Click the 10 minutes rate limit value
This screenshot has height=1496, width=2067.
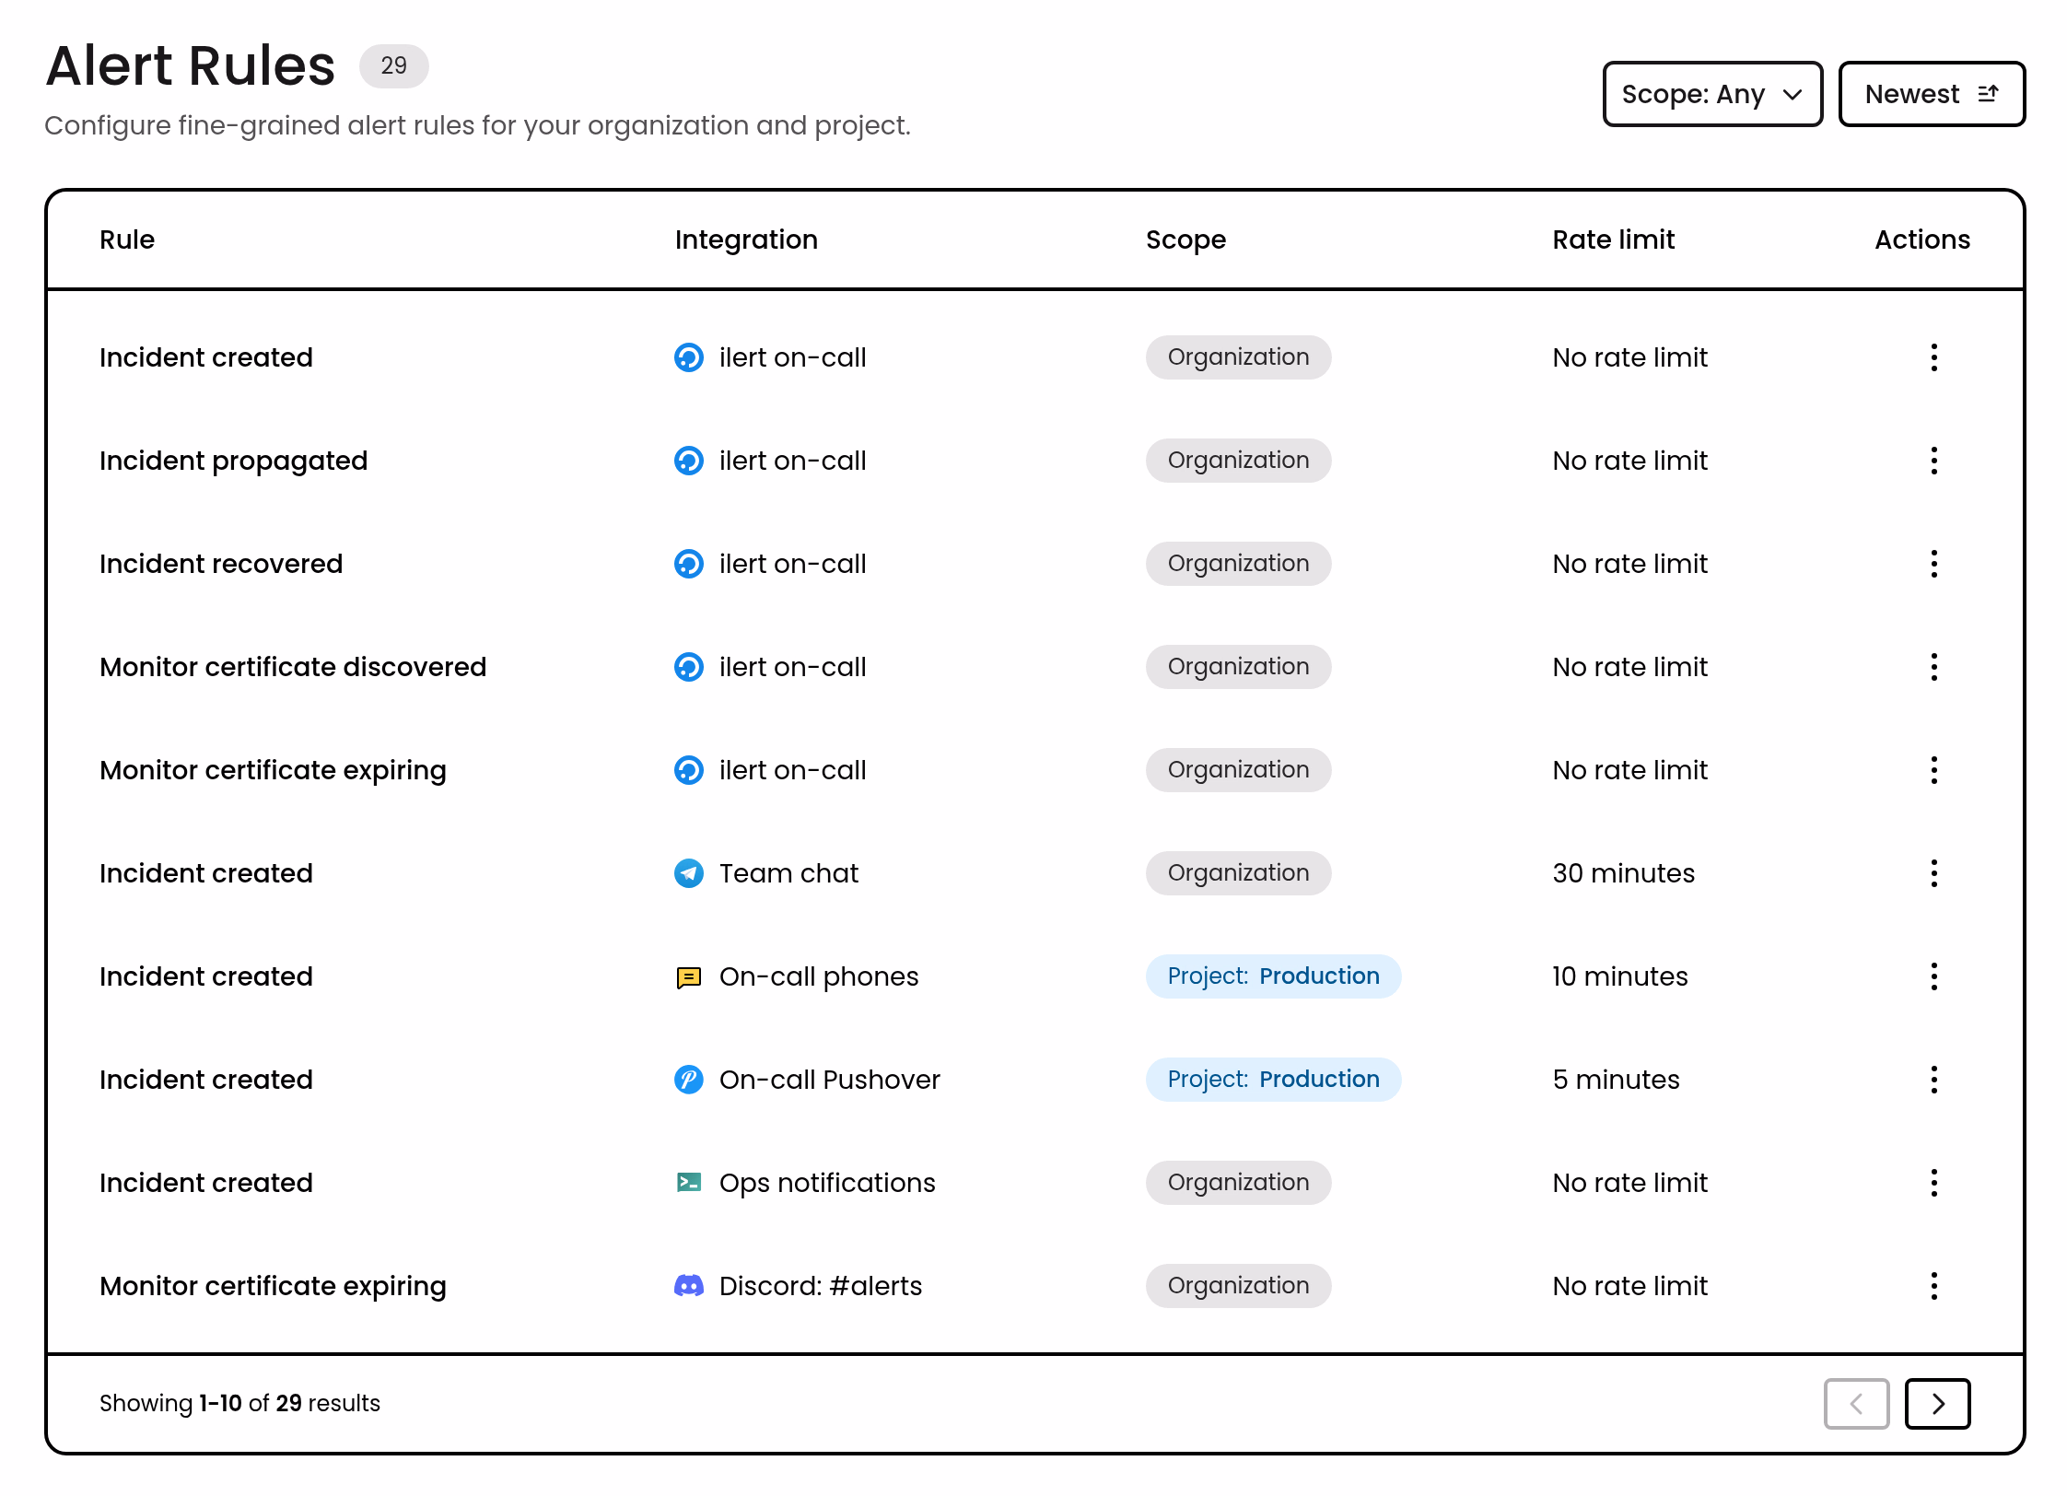(x=1620, y=976)
